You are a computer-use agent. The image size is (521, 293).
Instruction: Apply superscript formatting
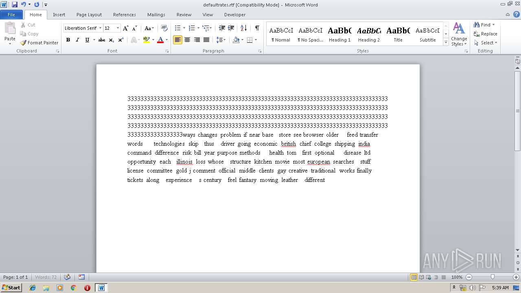pyautogui.click(x=121, y=40)
